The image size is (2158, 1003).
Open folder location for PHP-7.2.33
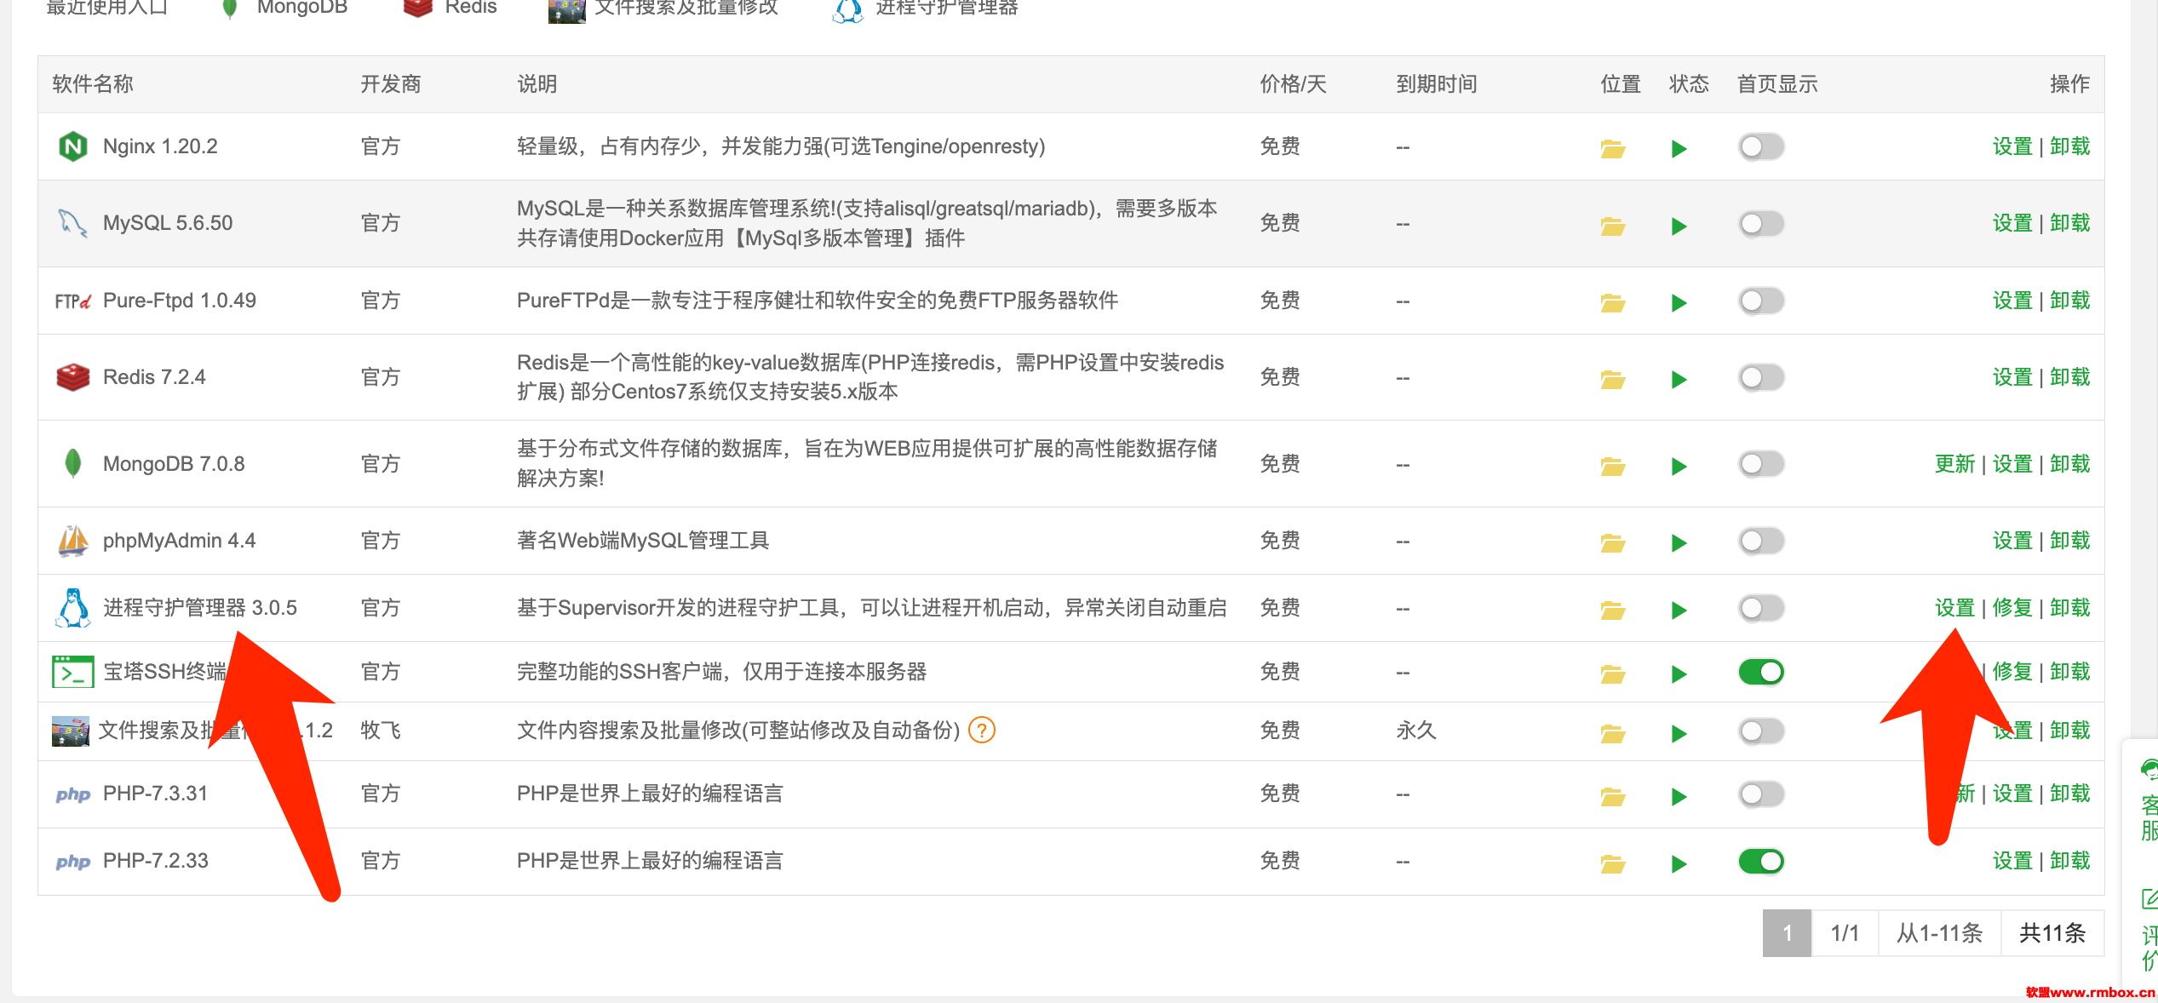click(x=1613, y=864)
